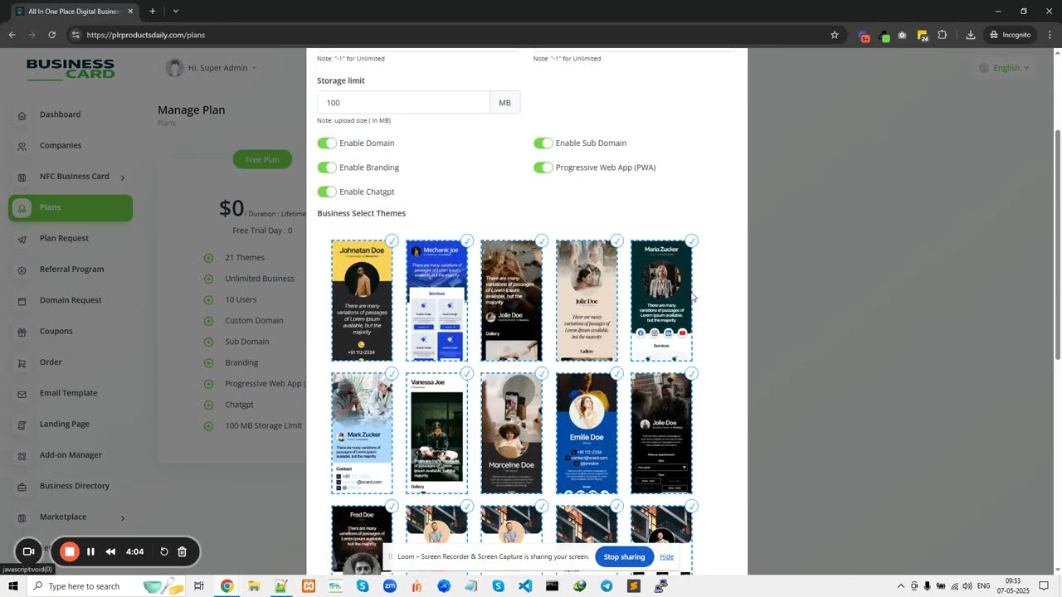1062x597 pixels.
Task: Reload the page in Chrome
Action: (51, 35)
